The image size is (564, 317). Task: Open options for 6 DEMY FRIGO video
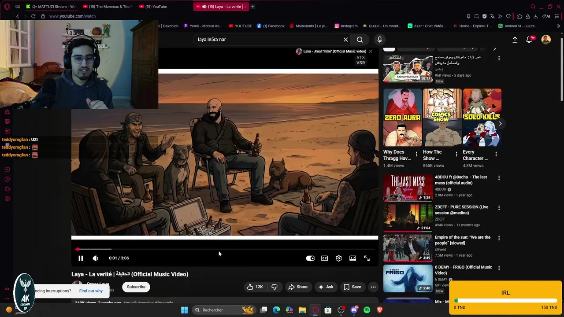click(499, 268)
